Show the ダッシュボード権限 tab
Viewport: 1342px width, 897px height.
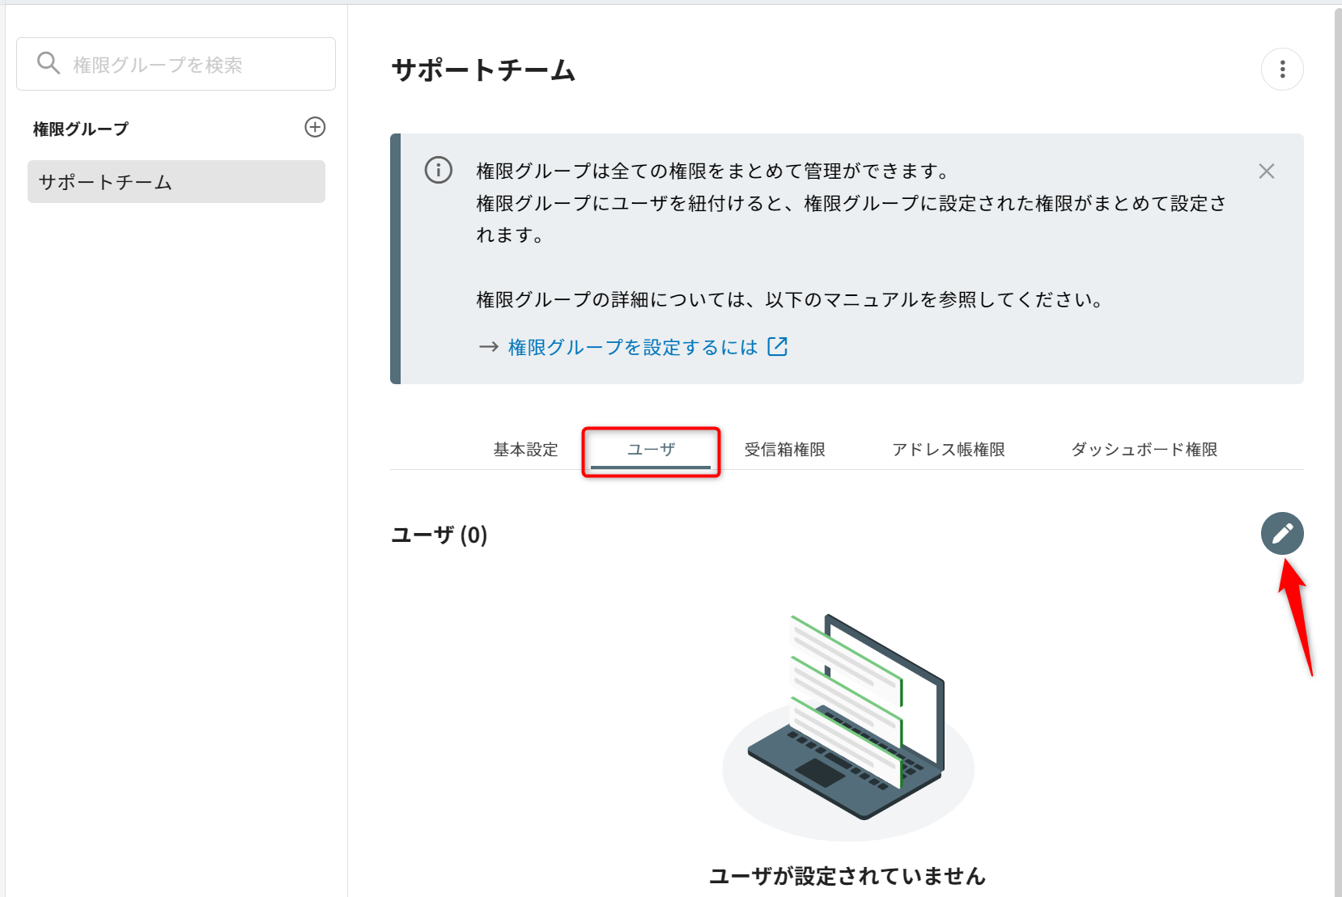tap(1144, 450)
